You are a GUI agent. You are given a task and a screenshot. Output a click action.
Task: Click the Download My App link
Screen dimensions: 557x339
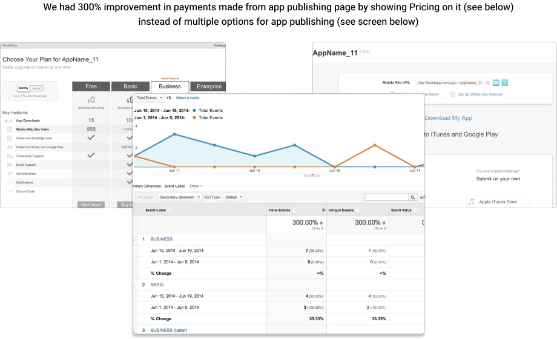click(448, 118)
